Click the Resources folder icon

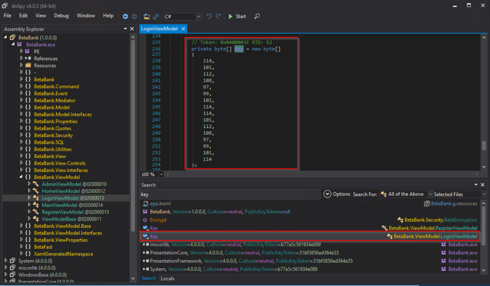click(28, 65)
